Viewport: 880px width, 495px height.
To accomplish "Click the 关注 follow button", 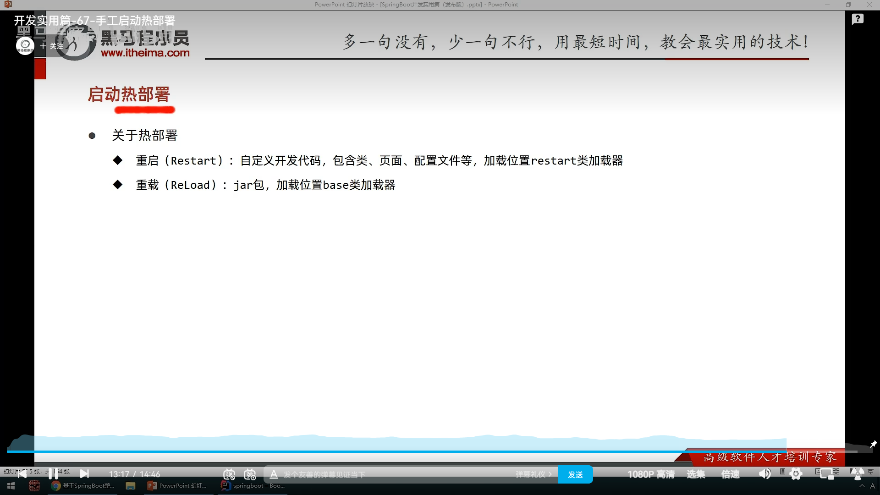I will click(52, 46).
